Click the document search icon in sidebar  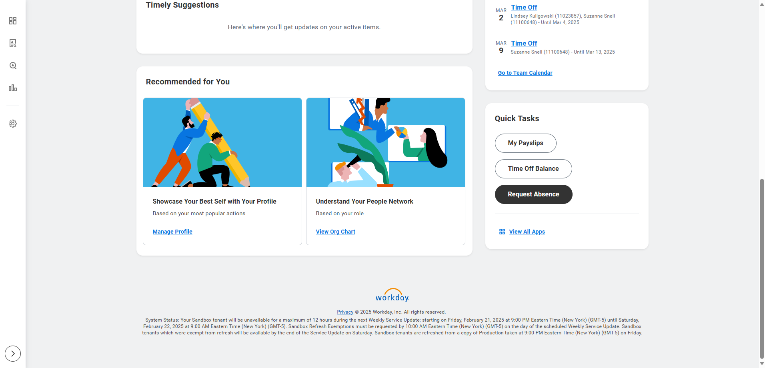tap(13, 43)
